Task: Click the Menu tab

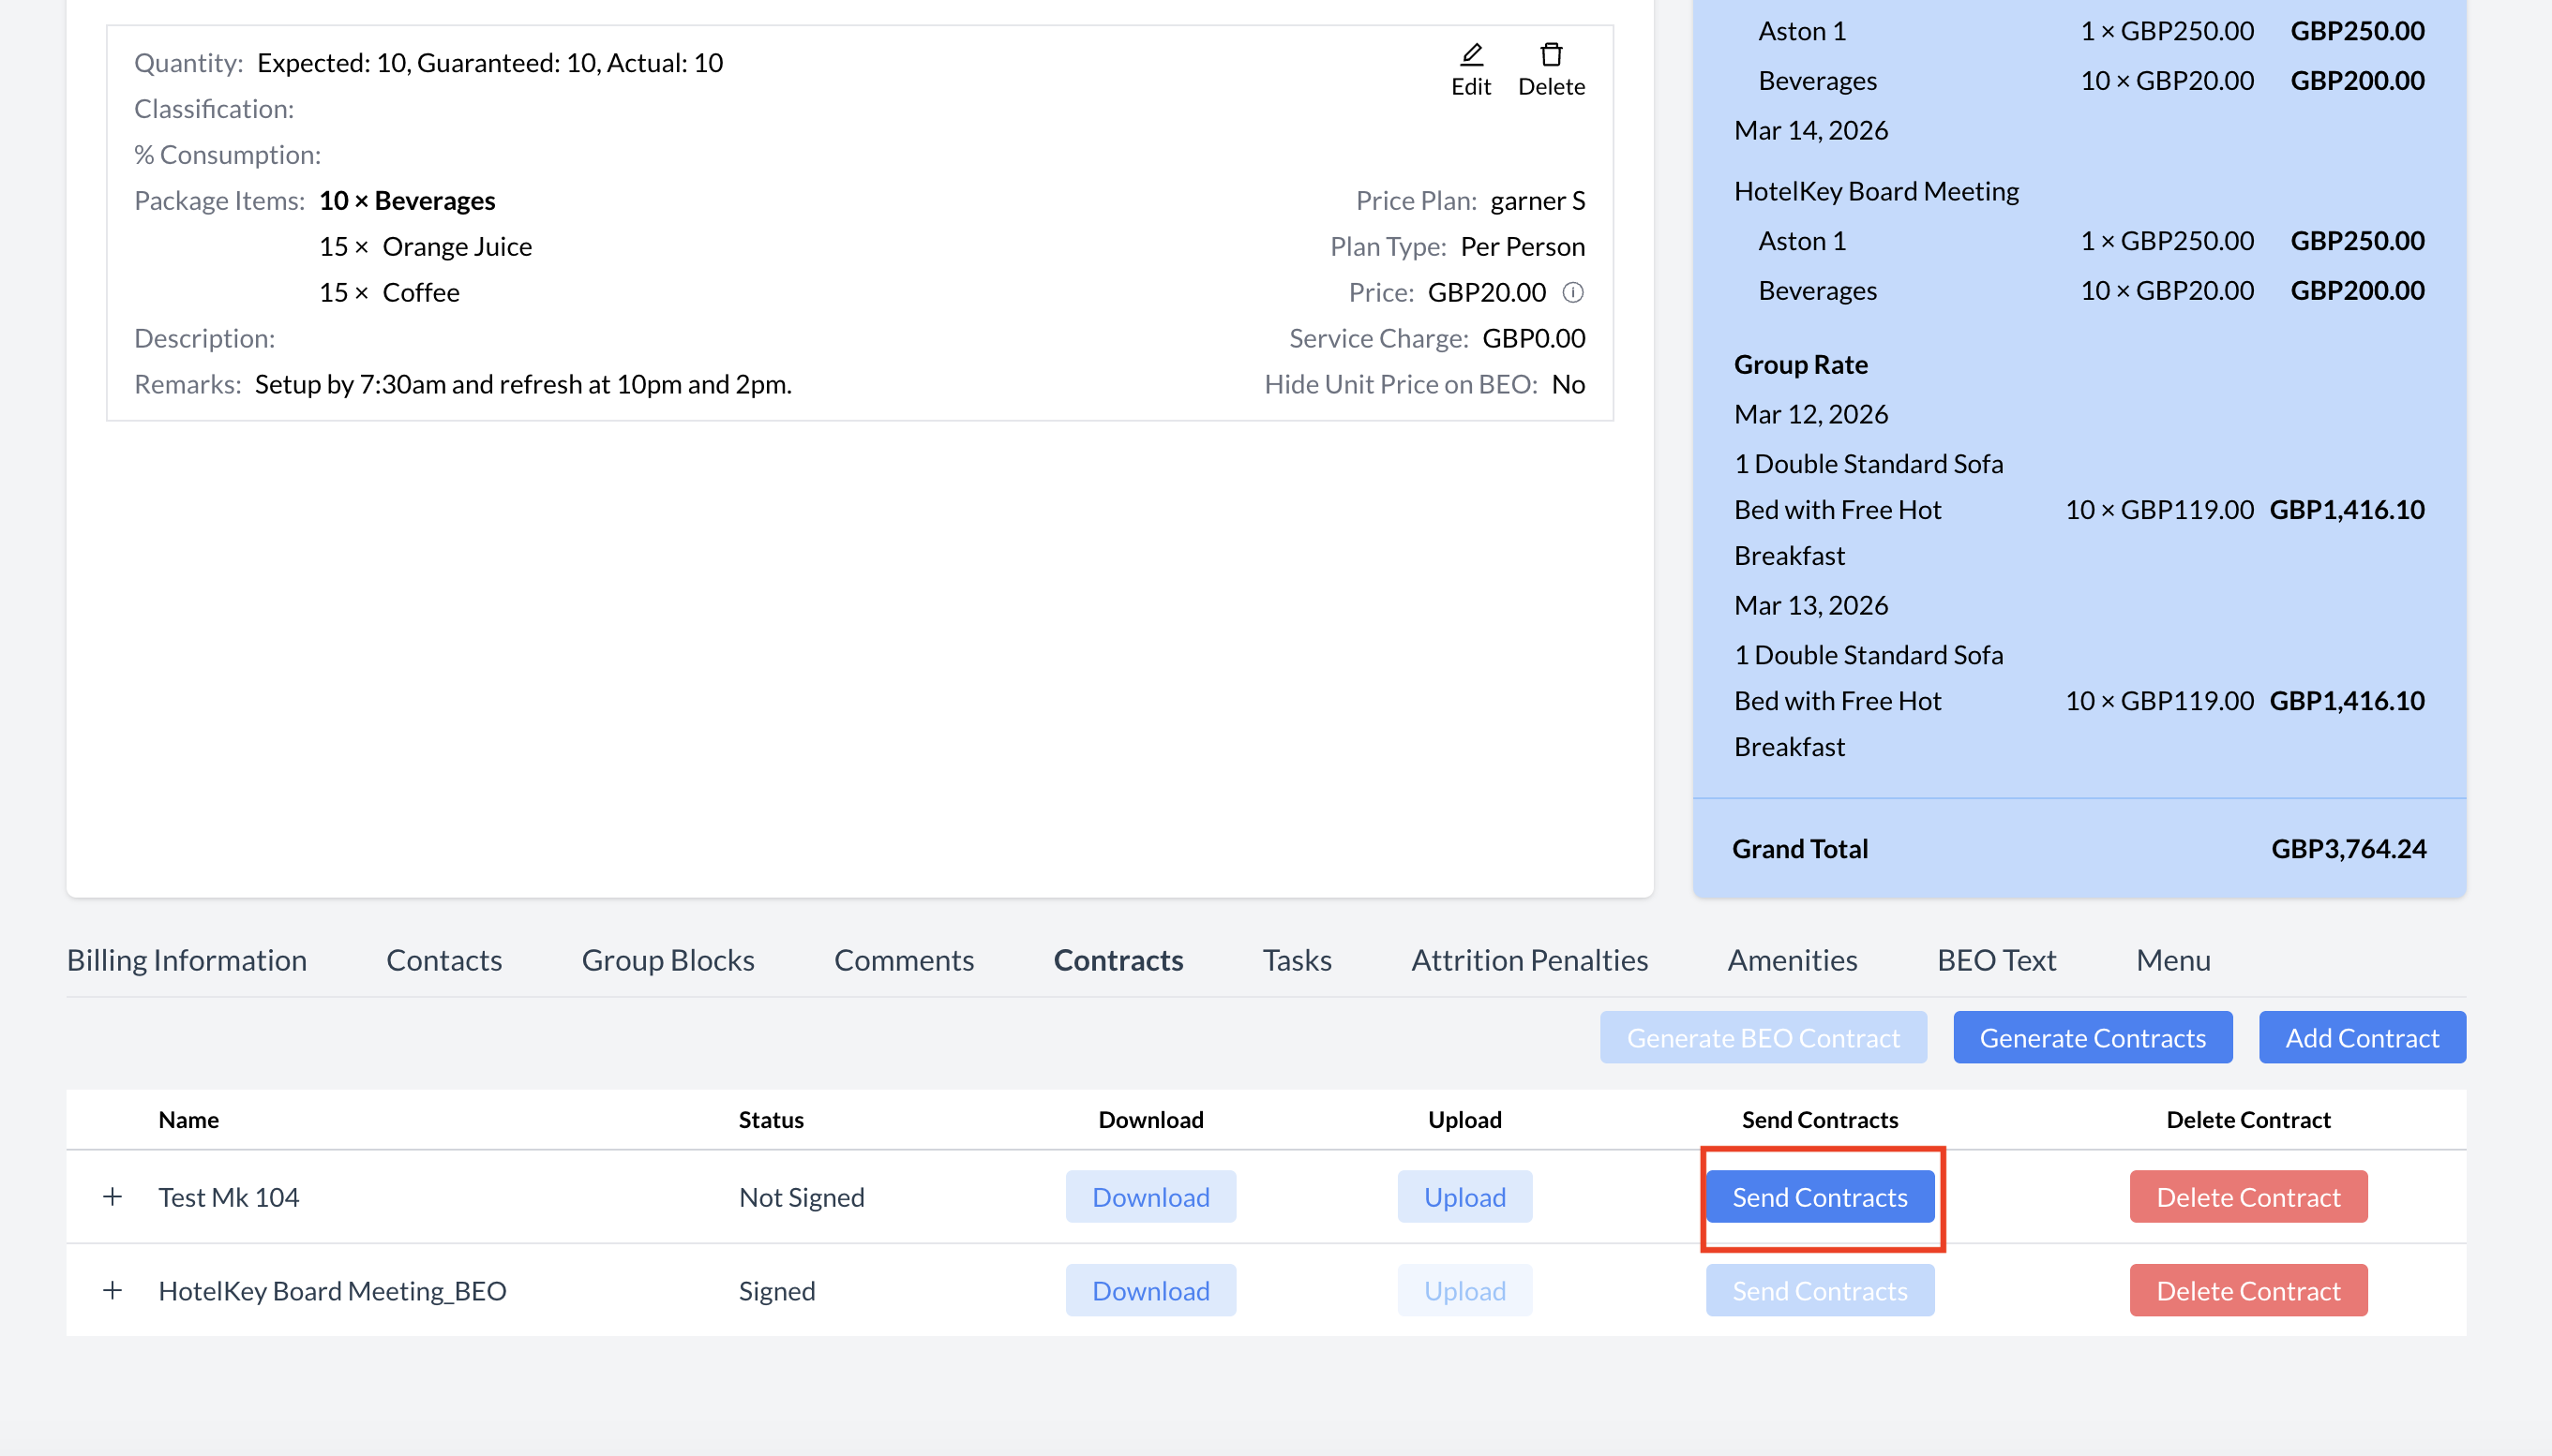Action: point(2173,960)
